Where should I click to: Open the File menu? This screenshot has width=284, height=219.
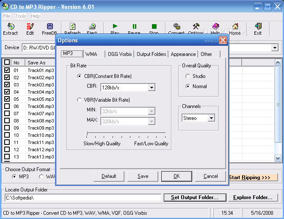[x=7, y=16]
